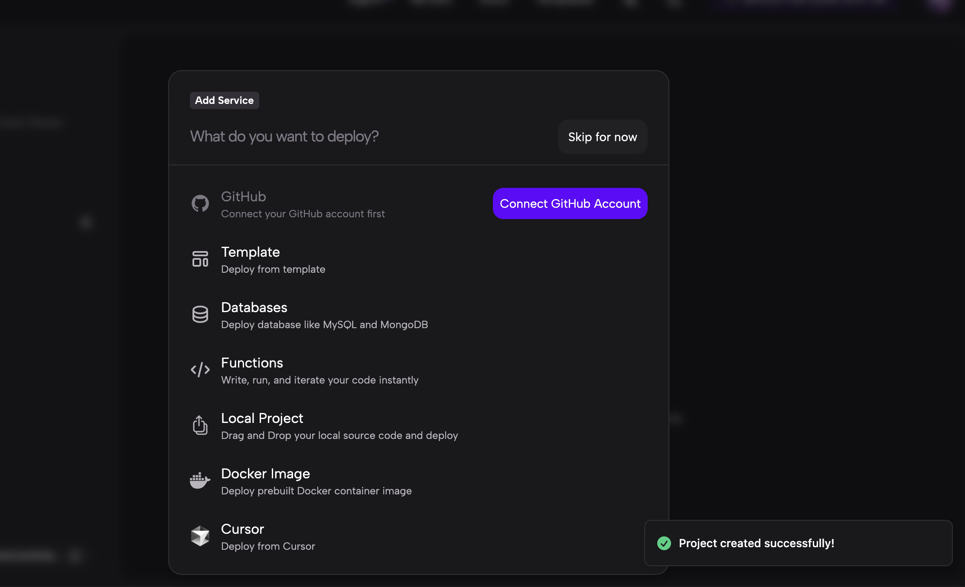Pick the Docker Image option
This screenshot has width=965, height=587.
pos(265,474)
